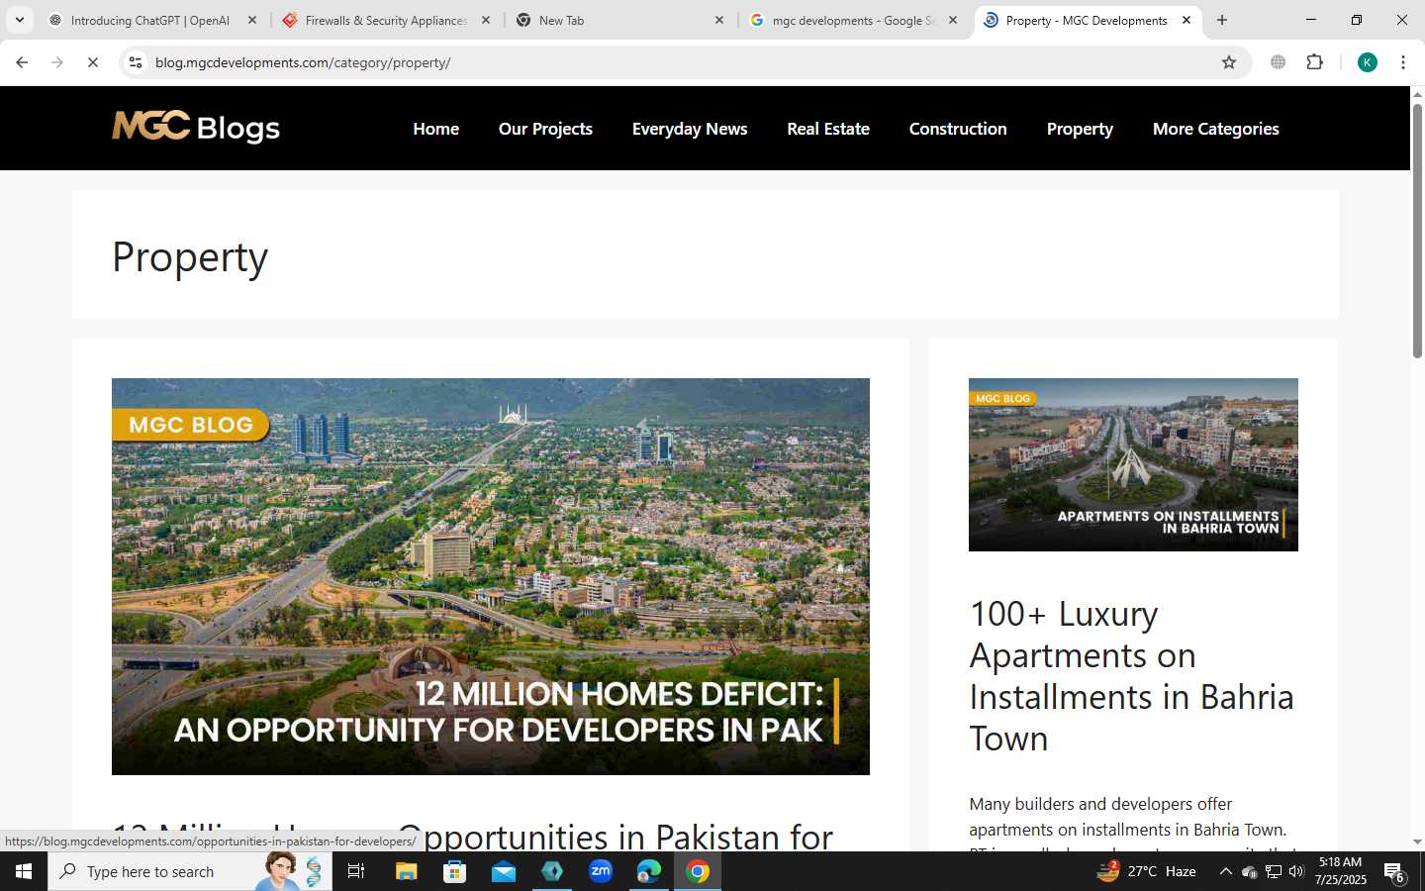Bookmark this page with the star icon
The image size is (1425, 891).
click(x=1229, y=62)
